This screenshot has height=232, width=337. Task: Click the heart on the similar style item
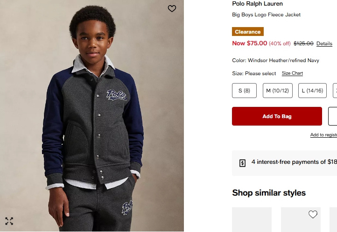click(x=313, y=215)
